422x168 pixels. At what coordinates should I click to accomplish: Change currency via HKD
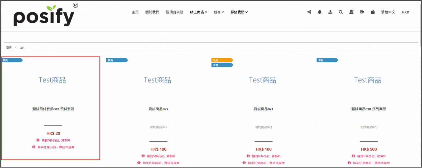[405, 12]
